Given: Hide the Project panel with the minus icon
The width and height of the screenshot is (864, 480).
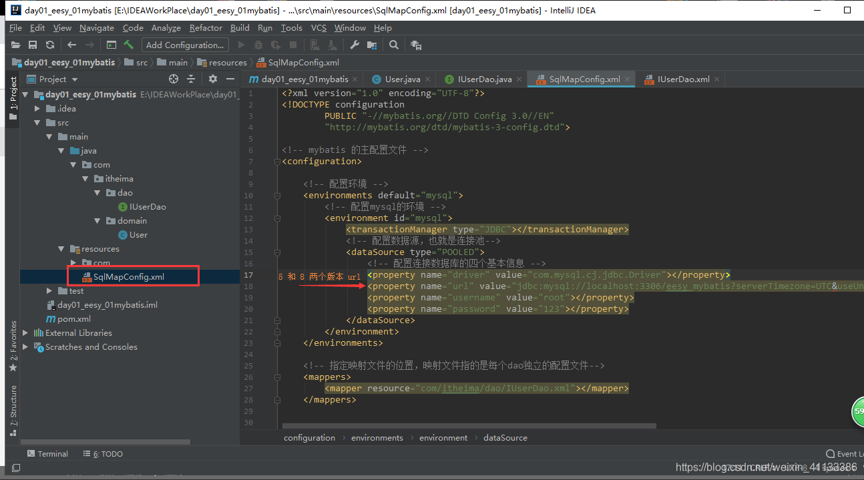Looking at the screenshot, I should (230, 79).
